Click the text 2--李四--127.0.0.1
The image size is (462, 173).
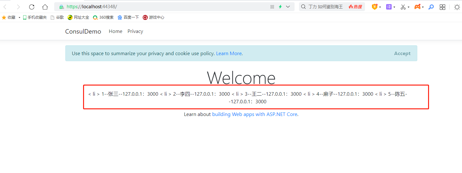(194, 94)
